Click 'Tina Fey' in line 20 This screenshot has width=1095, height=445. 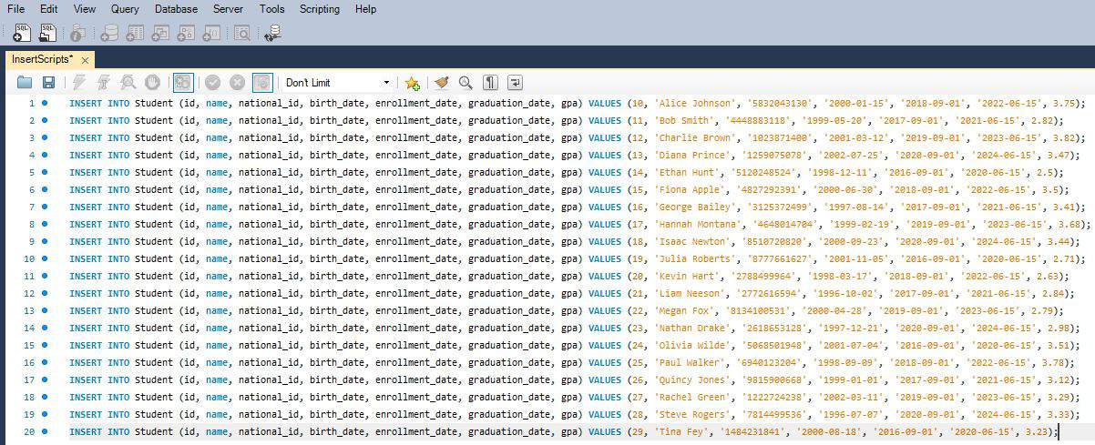(x=680, y=432)
